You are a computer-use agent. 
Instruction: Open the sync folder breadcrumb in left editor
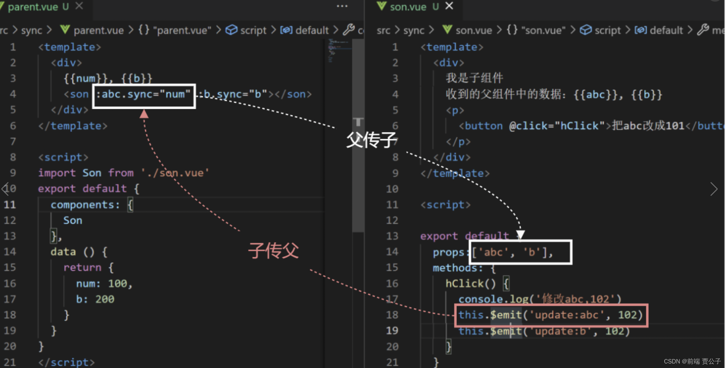31,30
